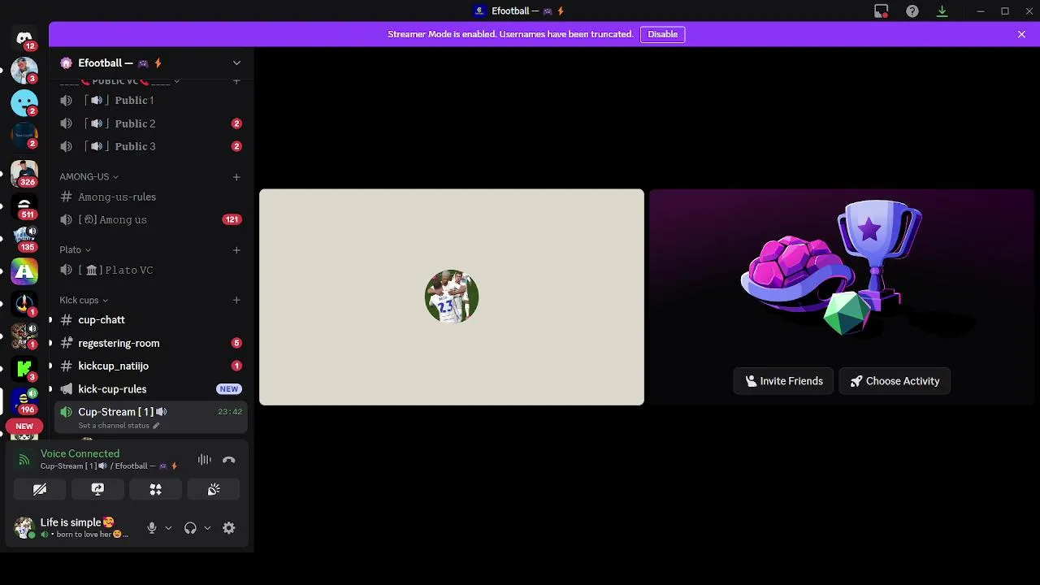Open the server with 326 badge

tap(24, 173)
